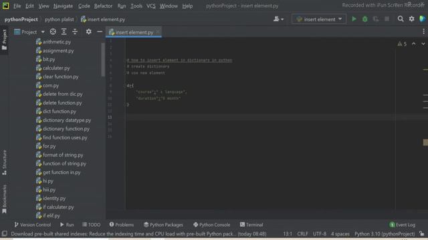This screenshot has width=428, height=240.
Task: Open the File menu
Action: coord(17,6)
